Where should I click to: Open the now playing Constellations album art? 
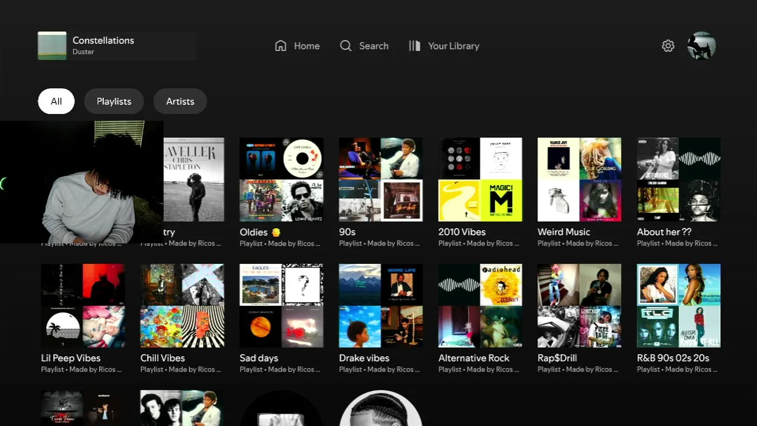(52, 46)
